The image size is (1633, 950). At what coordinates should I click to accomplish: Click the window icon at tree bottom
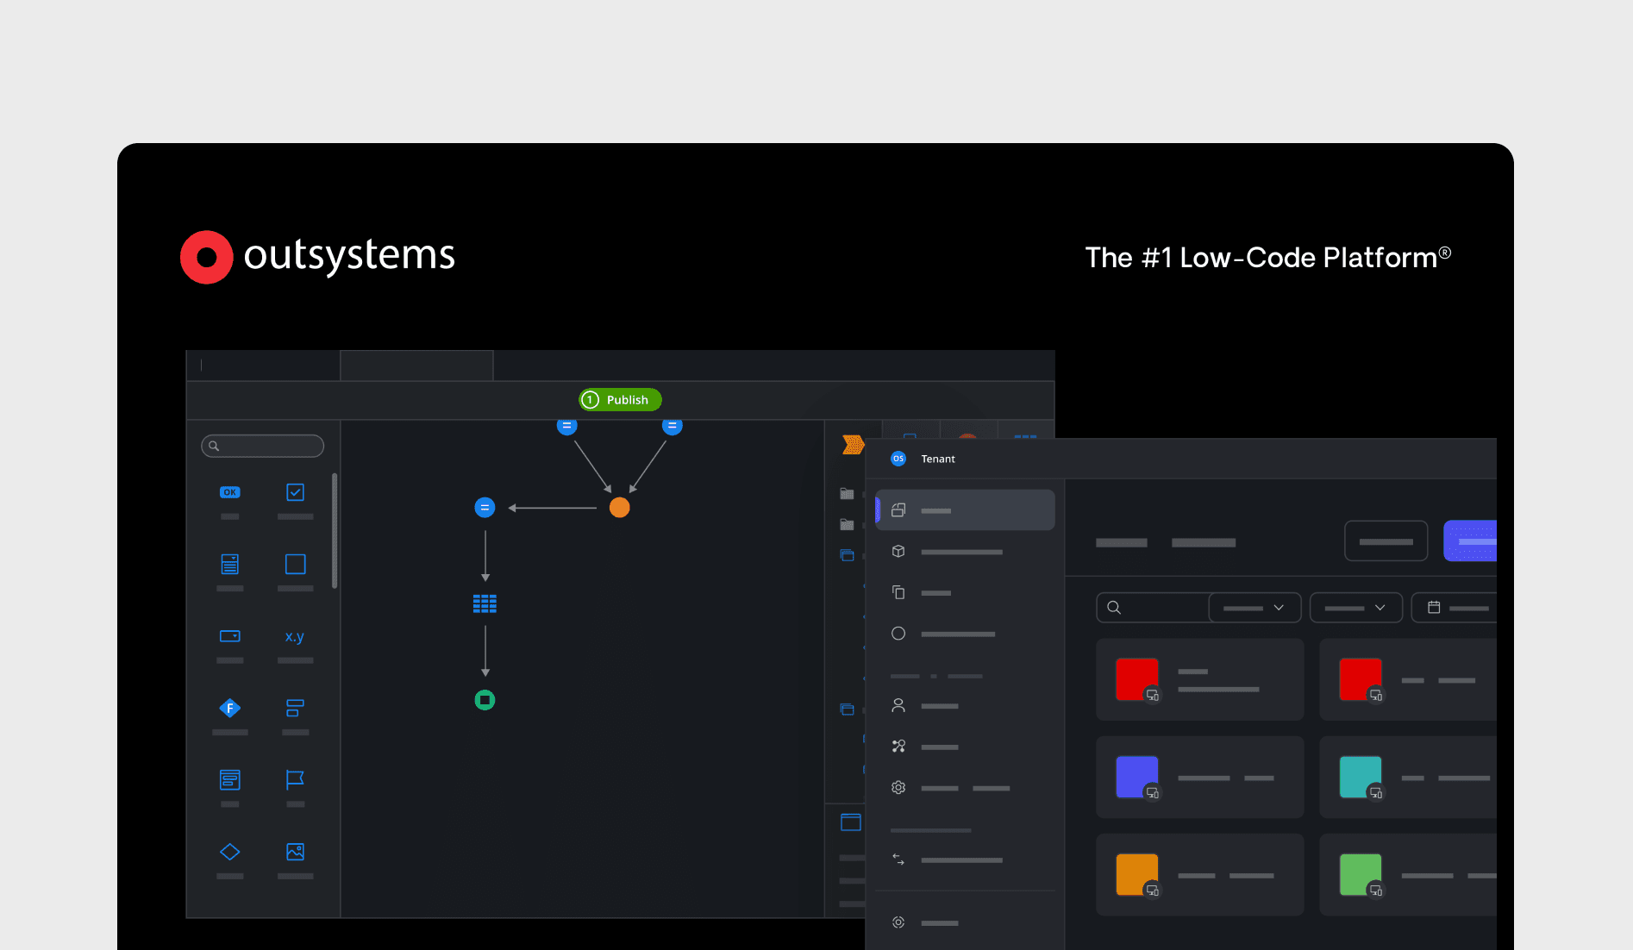[851, 822]
